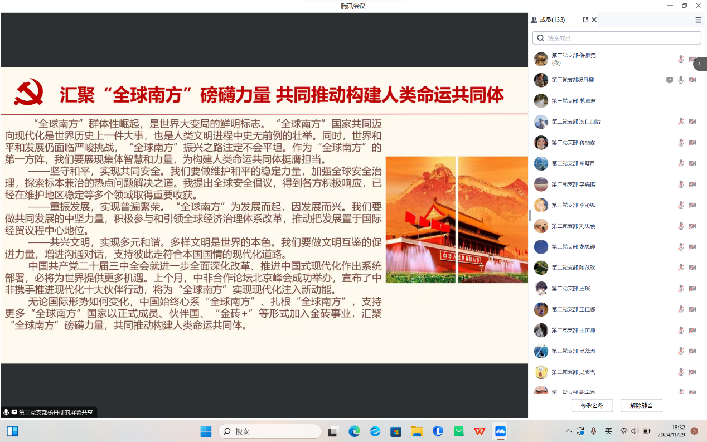Close the members panel

click(x=594, y=20)
